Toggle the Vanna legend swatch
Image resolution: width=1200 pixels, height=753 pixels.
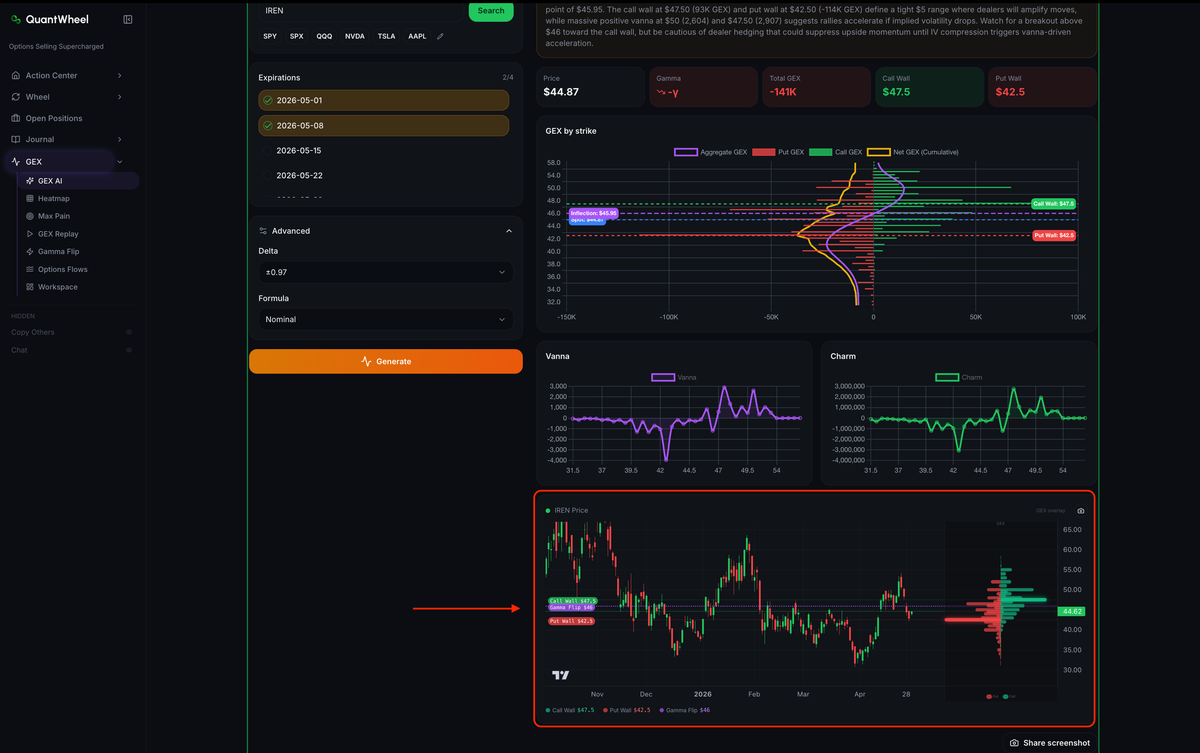(663, 378)
